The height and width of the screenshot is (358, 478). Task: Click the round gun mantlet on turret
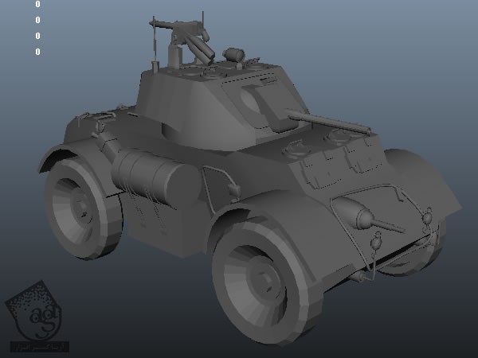coord(261,106)
